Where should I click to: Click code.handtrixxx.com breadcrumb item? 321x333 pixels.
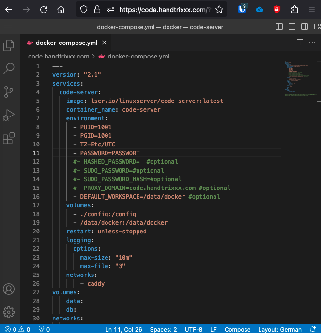(x=59, y=56)
